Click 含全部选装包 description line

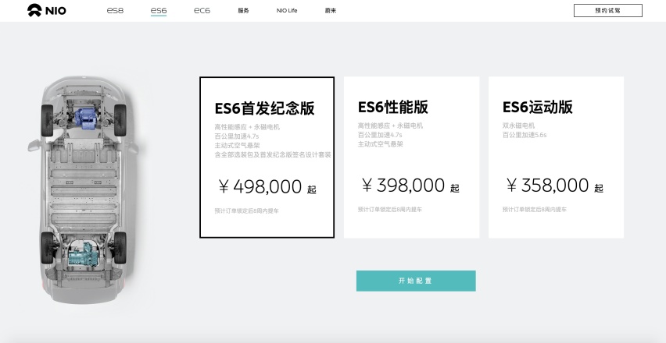tap(273, 154)
